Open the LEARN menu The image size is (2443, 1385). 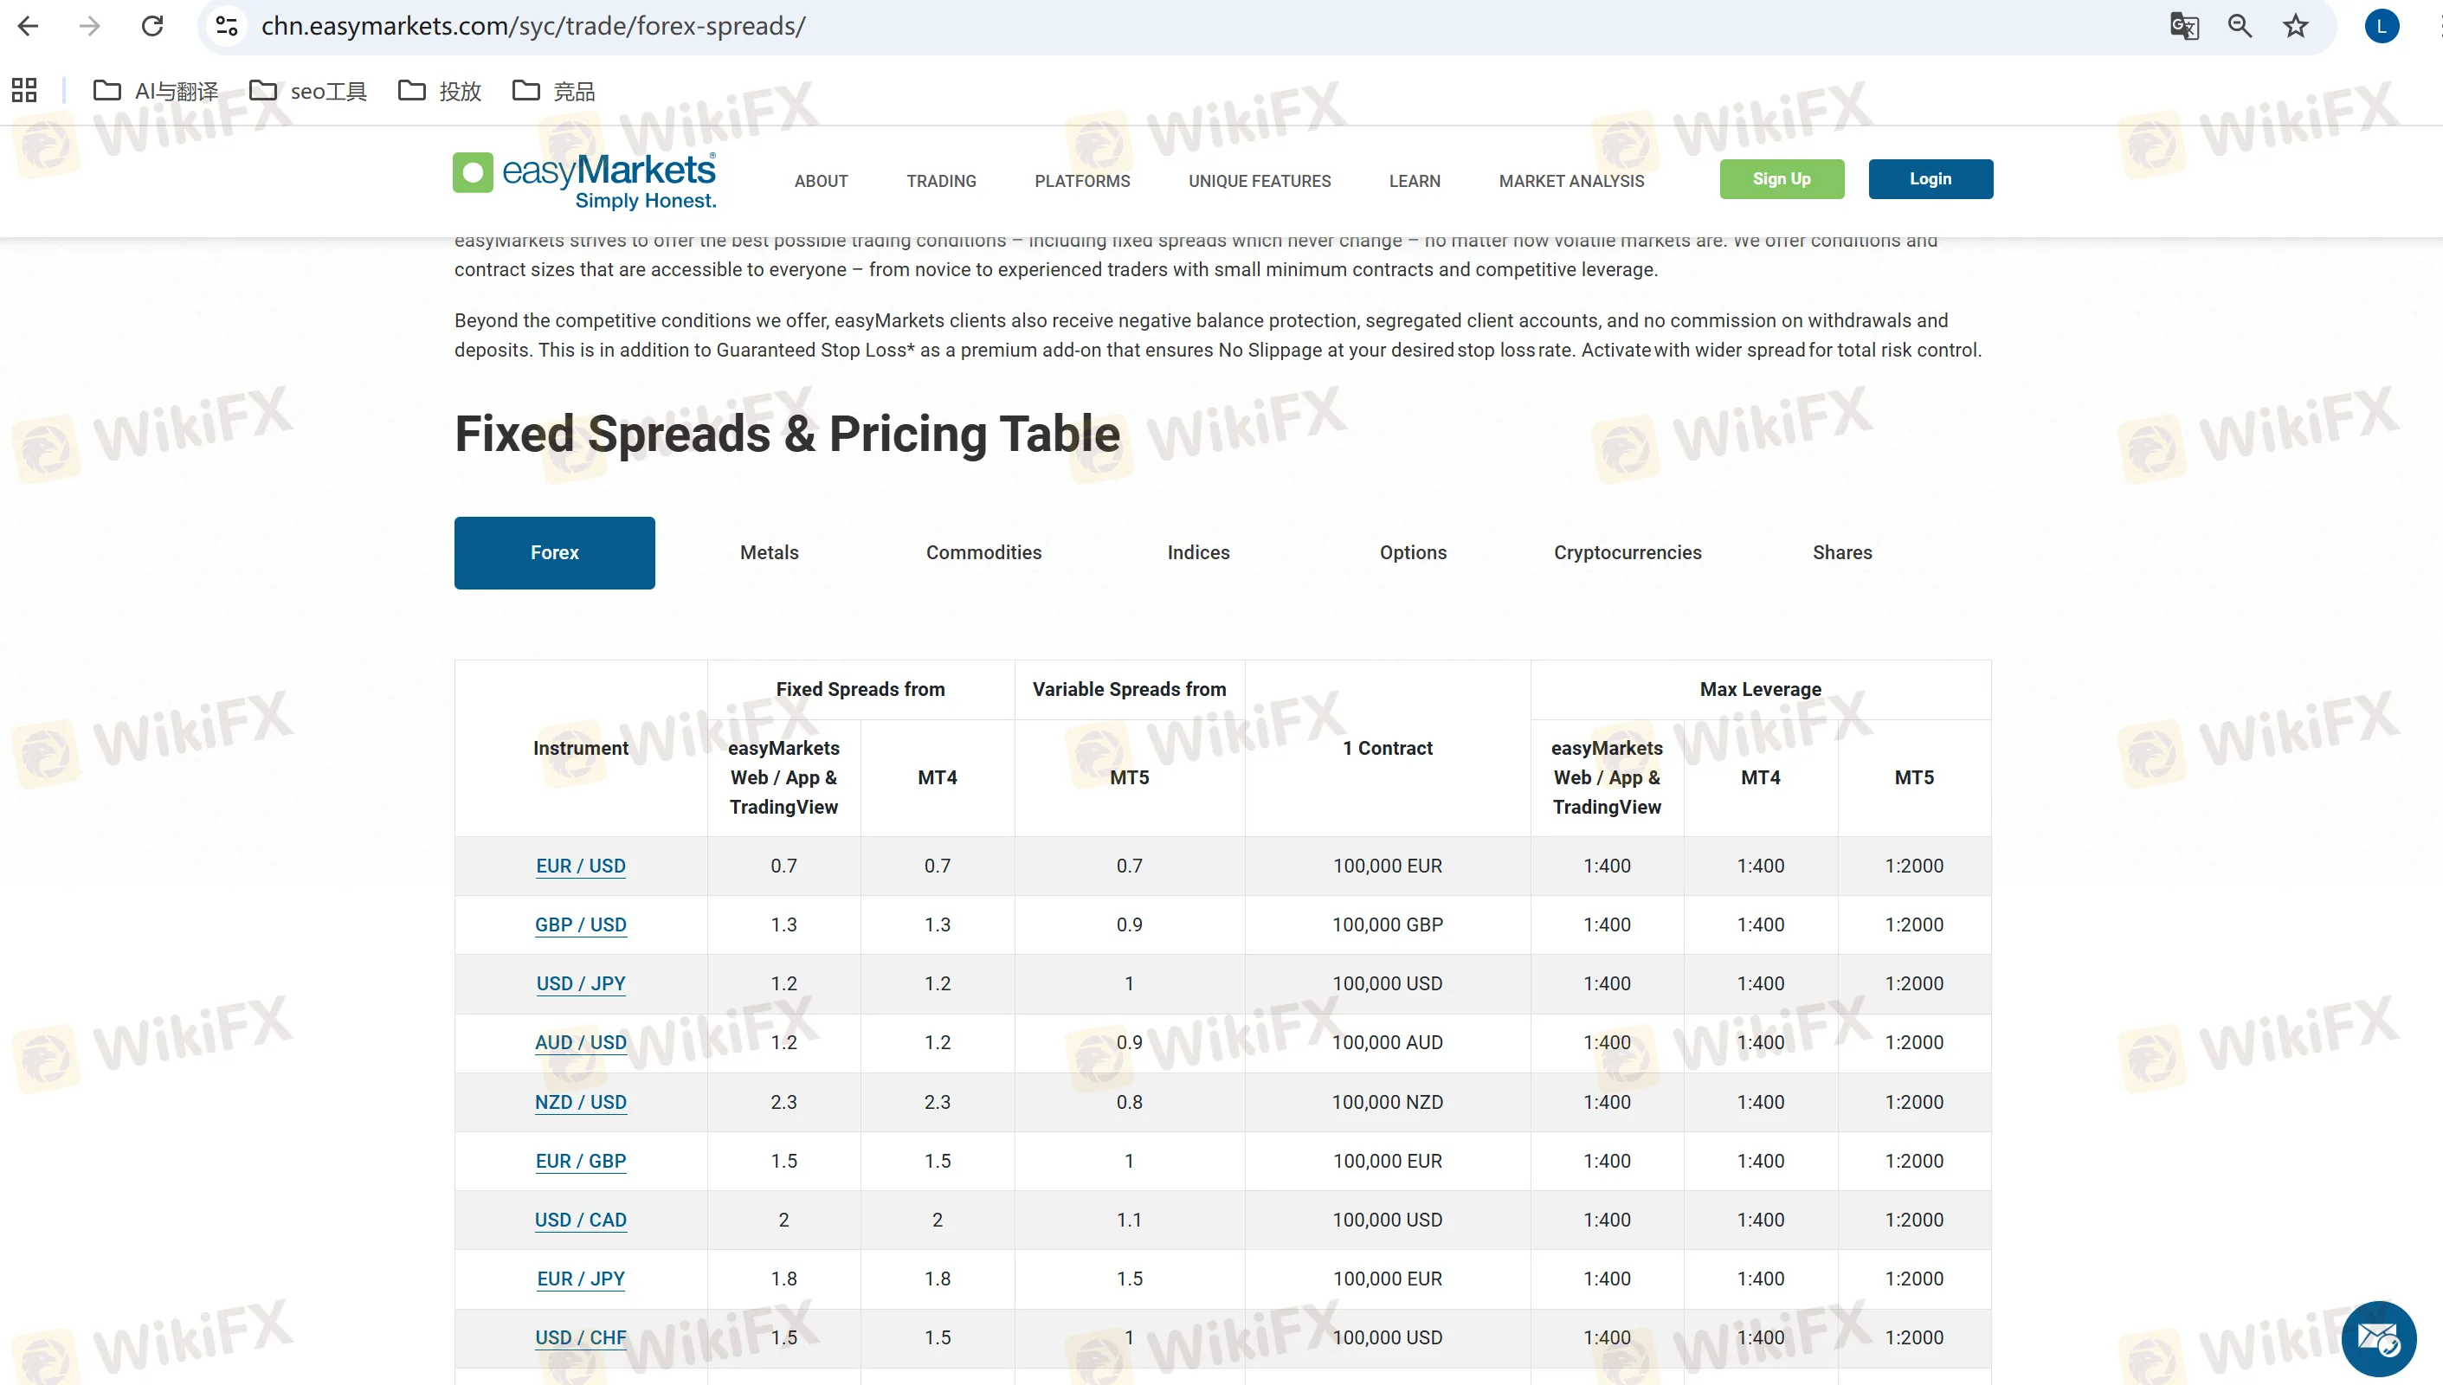(x=1415, y=181)
